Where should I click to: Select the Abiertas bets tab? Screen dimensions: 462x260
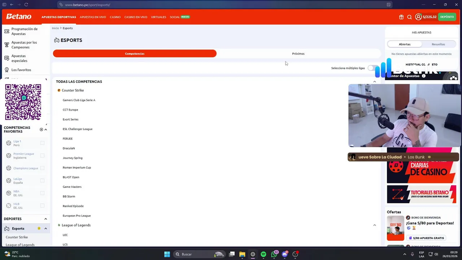pyautogui.click(x=405, y=44)
